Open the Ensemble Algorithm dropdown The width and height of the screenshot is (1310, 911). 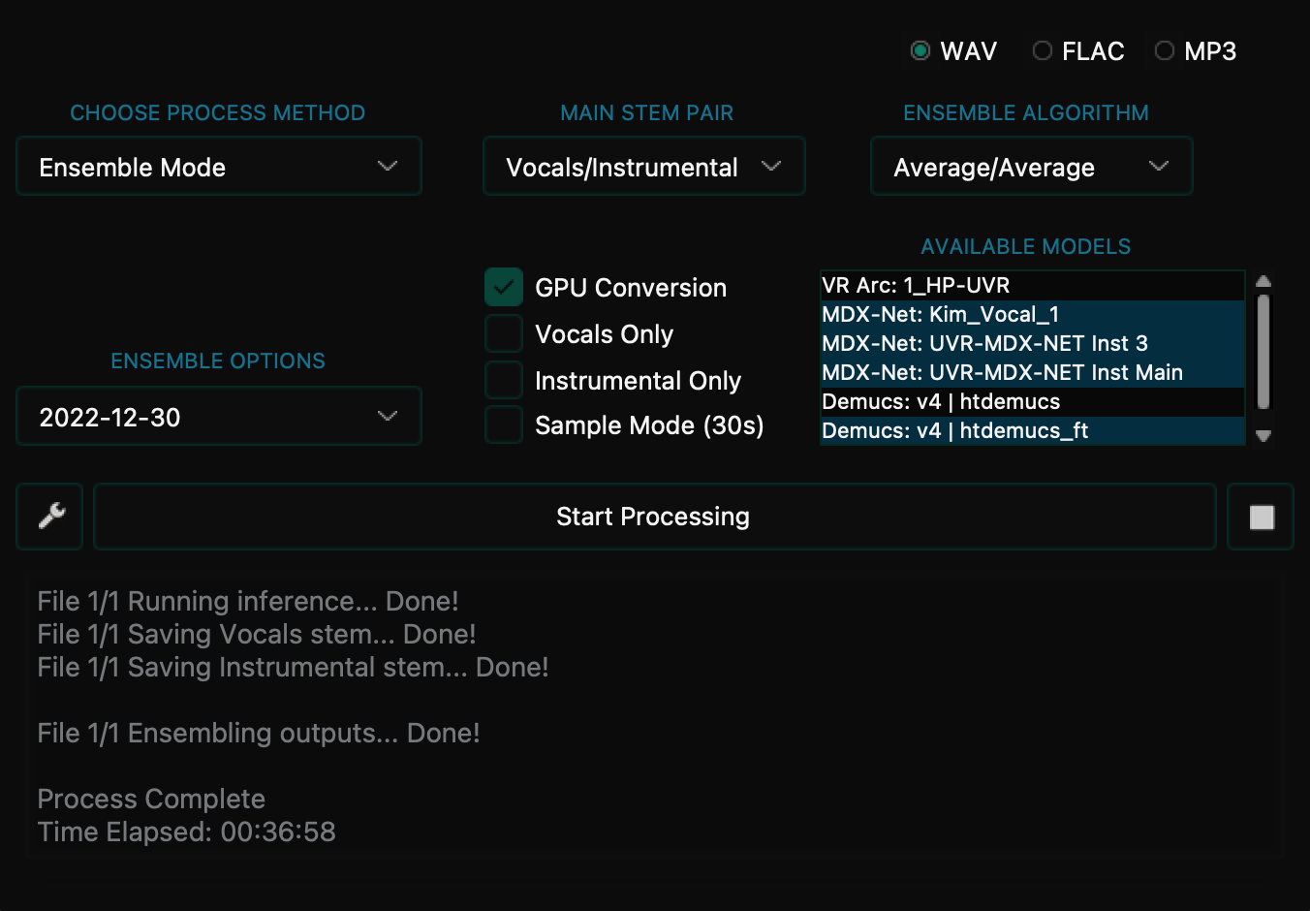click(1030, 166)
